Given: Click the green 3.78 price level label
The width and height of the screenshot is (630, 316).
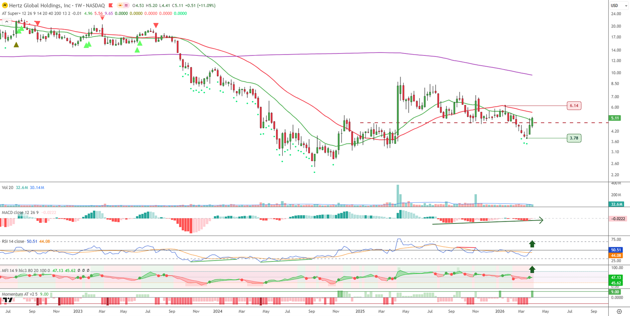Looking at the screenshot, I should pyautogui.click(x=574, y=138).
